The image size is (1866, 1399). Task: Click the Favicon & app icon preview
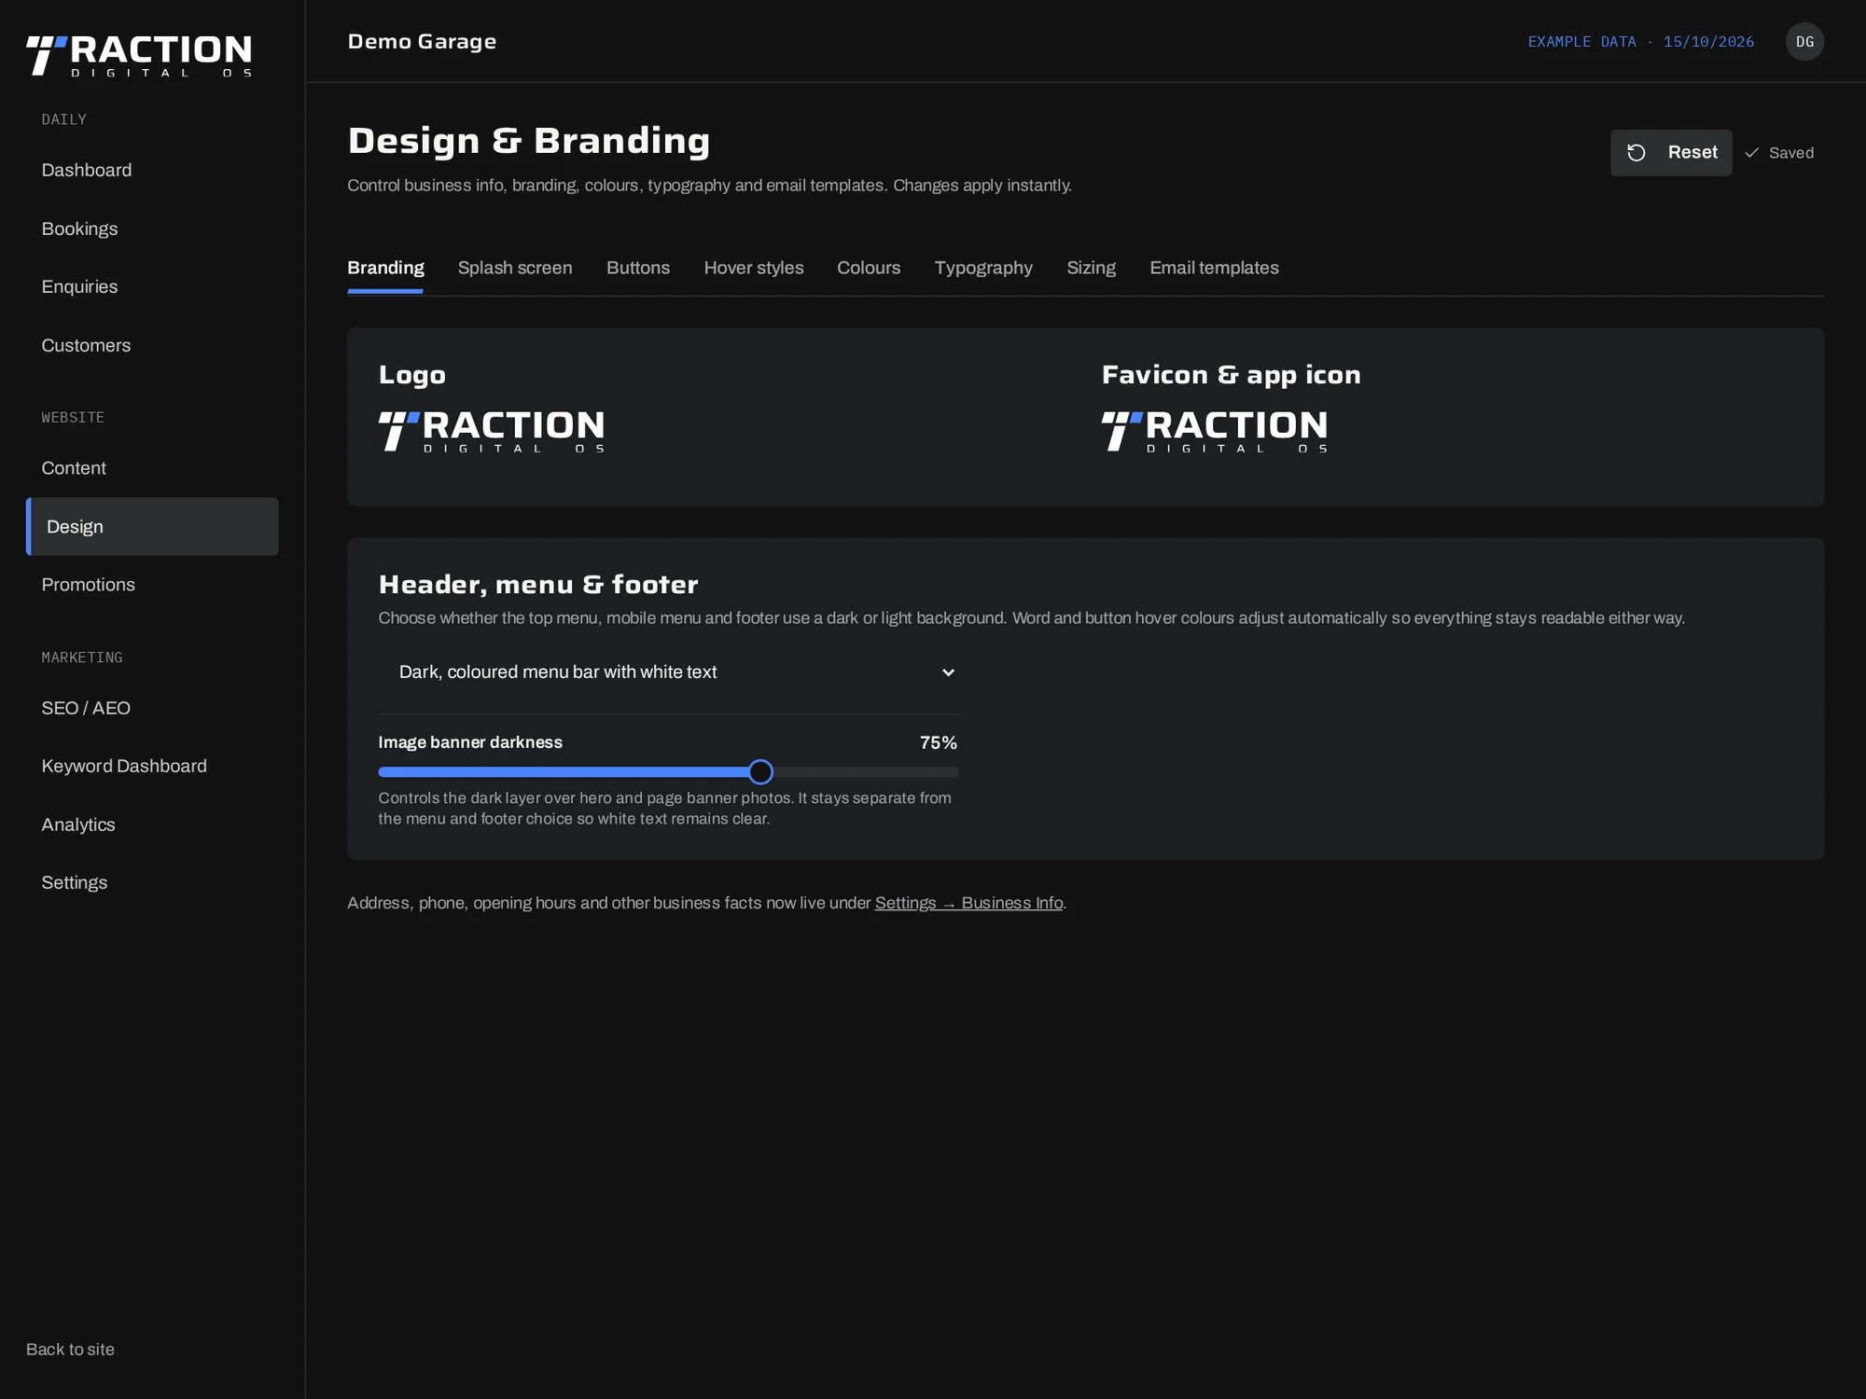click(1215, 432)
